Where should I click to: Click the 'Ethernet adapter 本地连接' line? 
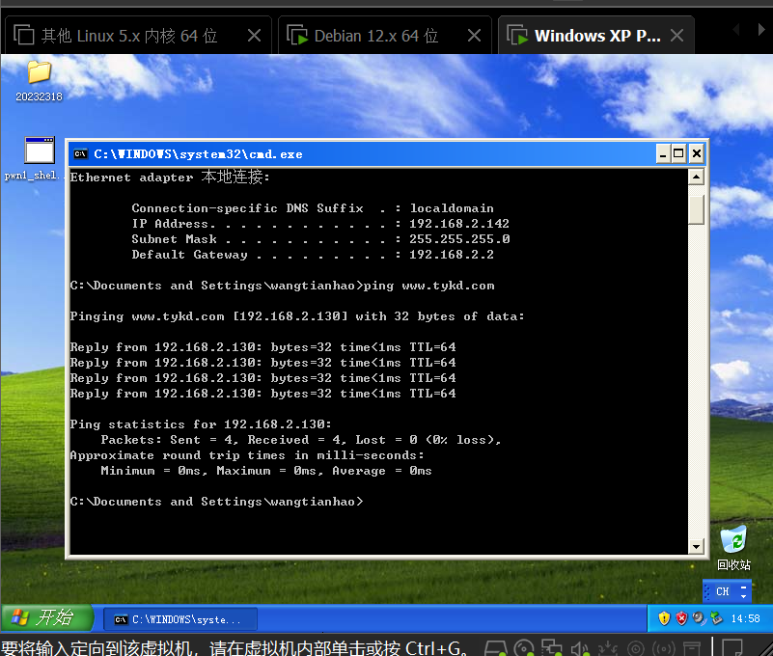click(x=170, y=177)
